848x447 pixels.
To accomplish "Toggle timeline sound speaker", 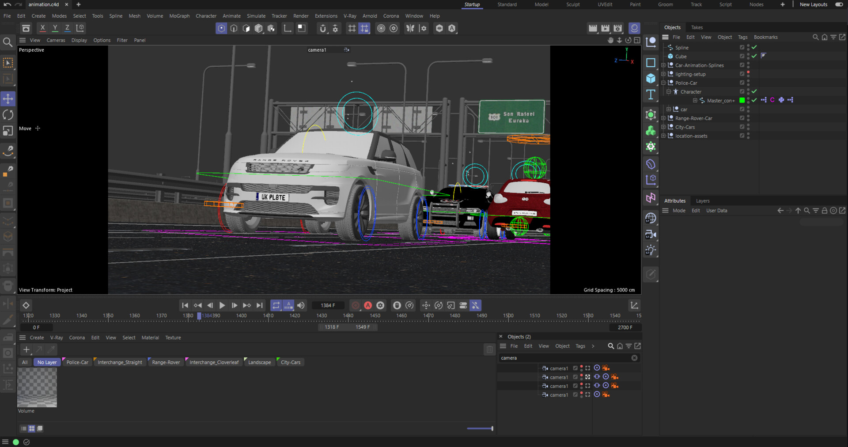I will pos(301,305).
